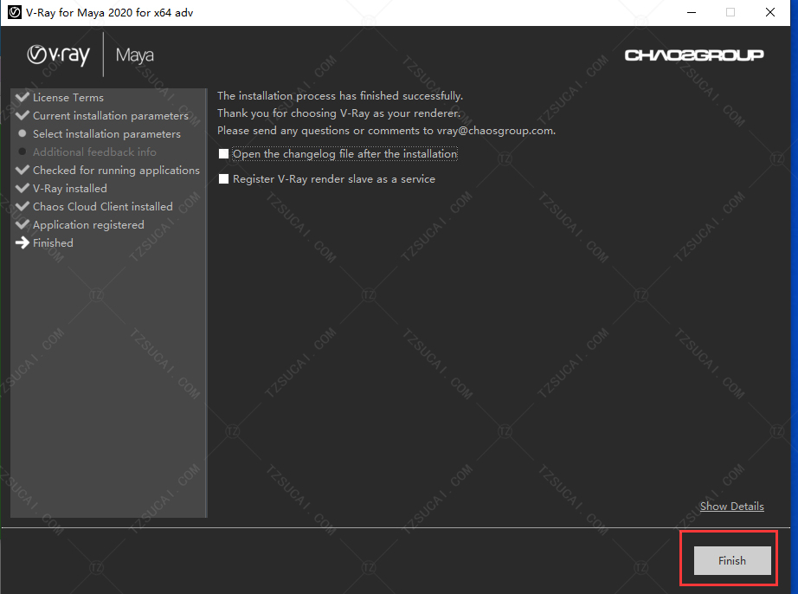
Task: Open the Show Details link
Action: pos(732,506)
